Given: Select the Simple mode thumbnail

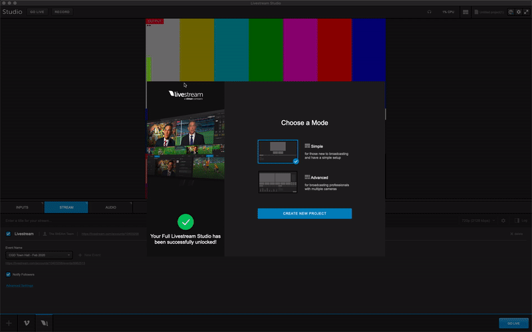Looking at the screenshot, I should click(x=278, y=151).
